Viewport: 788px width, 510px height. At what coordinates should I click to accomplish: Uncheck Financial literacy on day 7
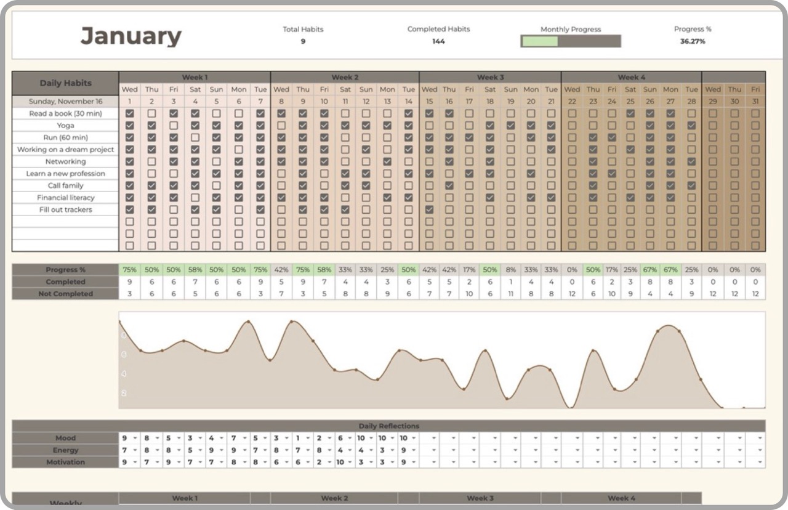pyautogui.click(x=260, y=198)
